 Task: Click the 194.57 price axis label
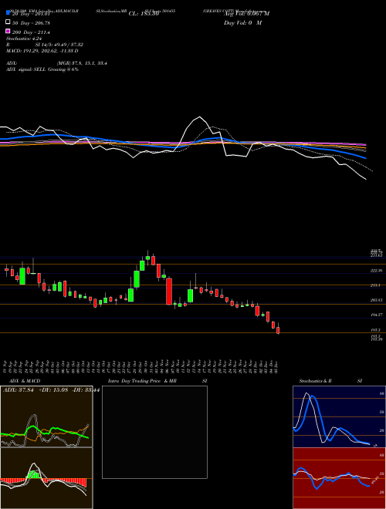376,315
